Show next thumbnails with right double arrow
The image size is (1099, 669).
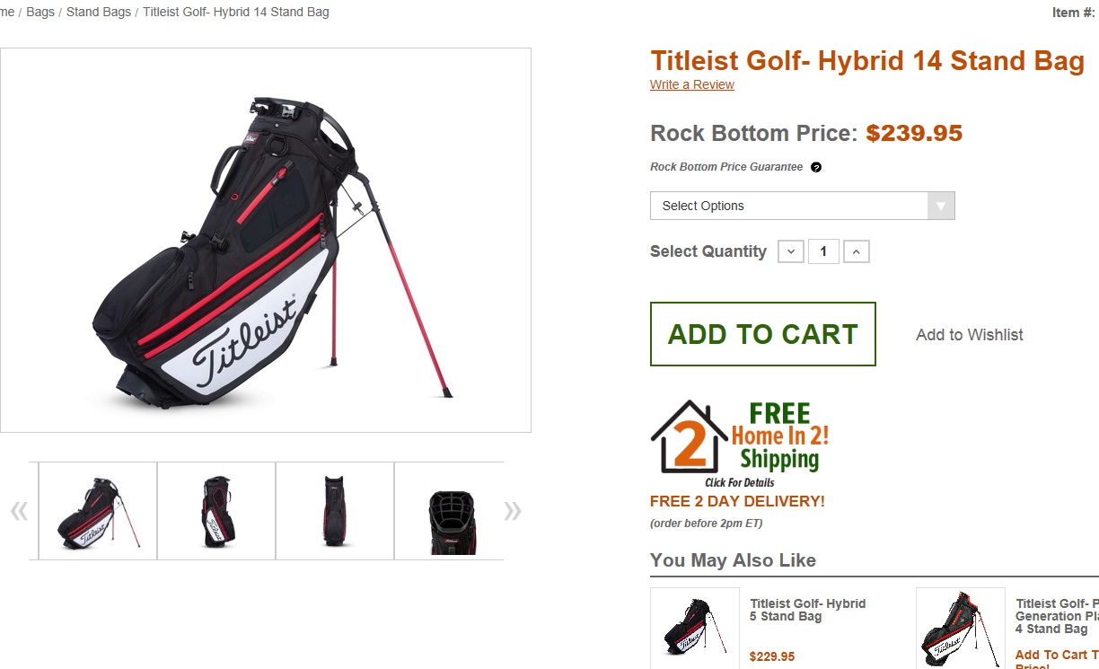coord(513,512)
